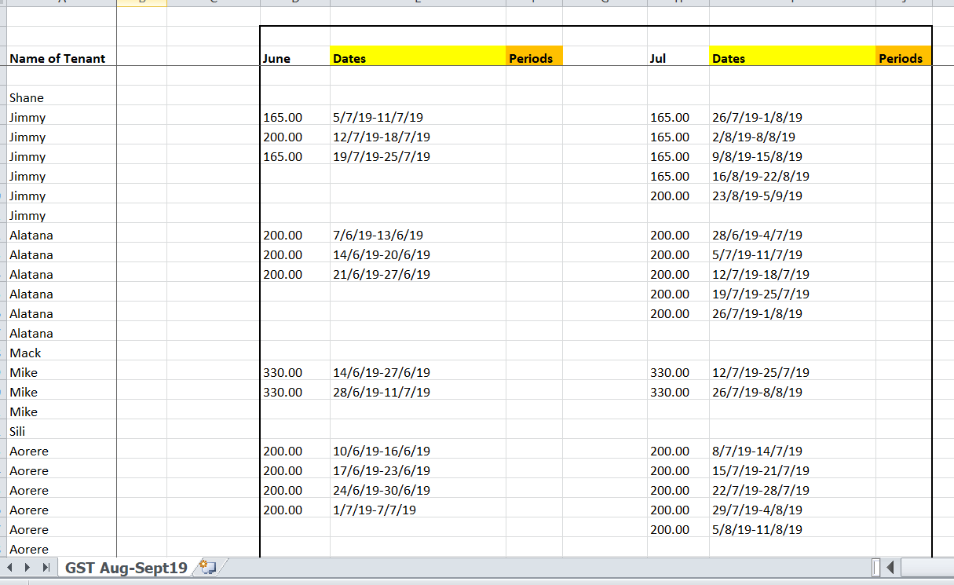Select the June amount 200.00 beside 12/7/19-18/7/19

pos(295,134)
